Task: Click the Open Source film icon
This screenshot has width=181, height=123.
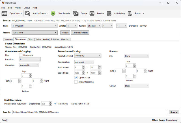Action: [x=4, y=13]
